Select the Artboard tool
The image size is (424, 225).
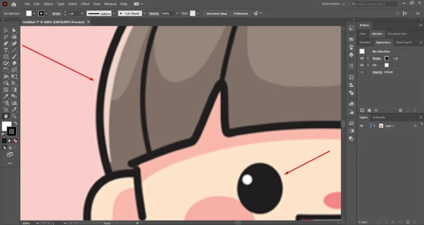click(6, 110)
